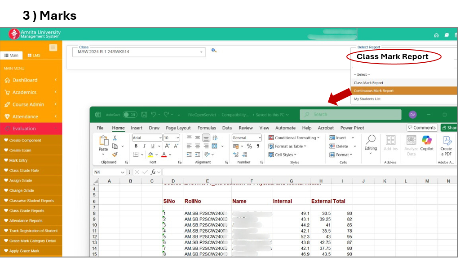Viewport: 460px width, 258px height.
Task: Click the Create a PDF icon
Action: (446, 143)
